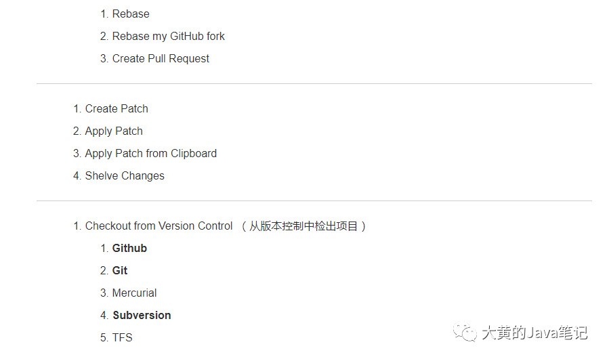Click 'Create Pull Request' list entry
Image resolution: width=607 pixels, height=359 pixels.
pyautogui.click(x=161, y=58)
